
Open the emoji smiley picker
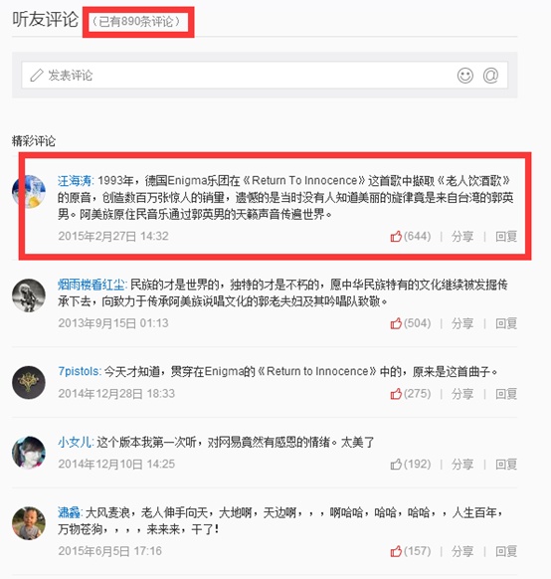[465, 76]
